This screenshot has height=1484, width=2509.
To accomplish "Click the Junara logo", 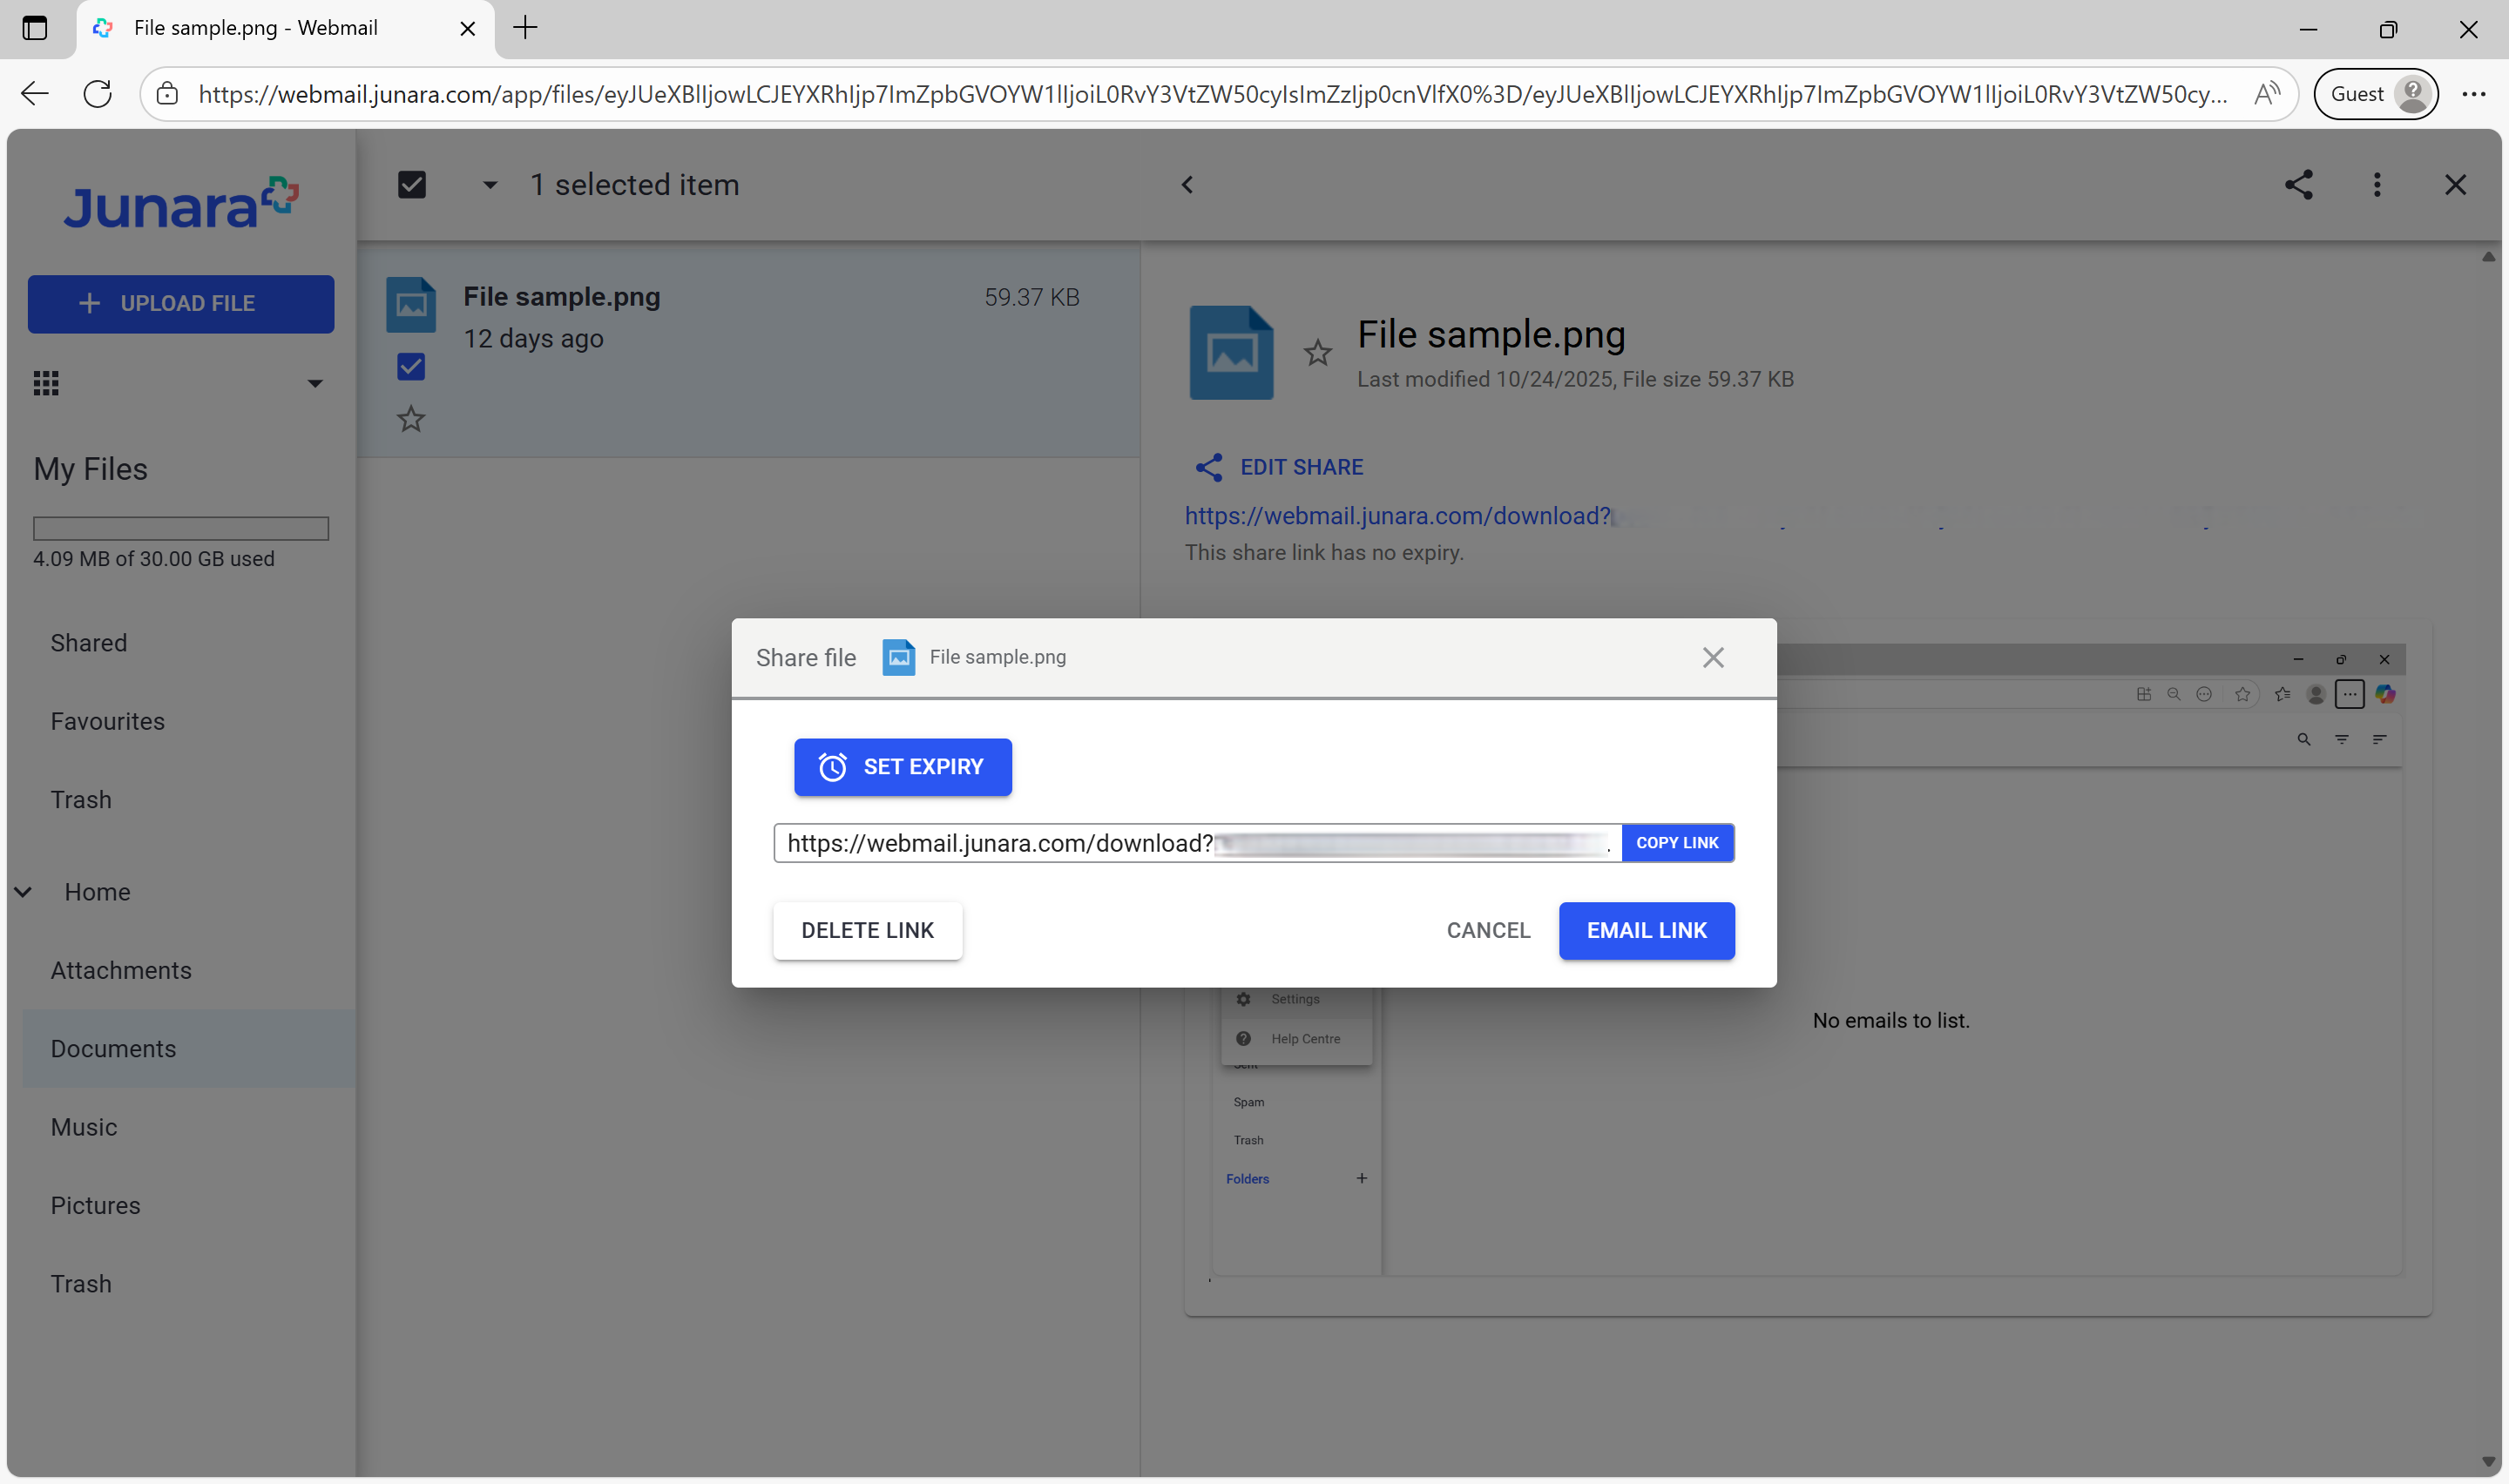I will point(181,203).
